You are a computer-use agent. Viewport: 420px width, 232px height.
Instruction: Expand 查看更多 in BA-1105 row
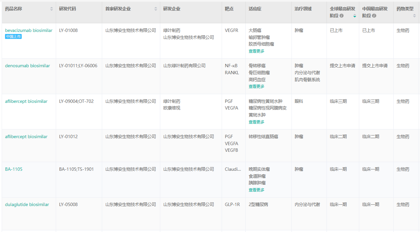(256, 190)
